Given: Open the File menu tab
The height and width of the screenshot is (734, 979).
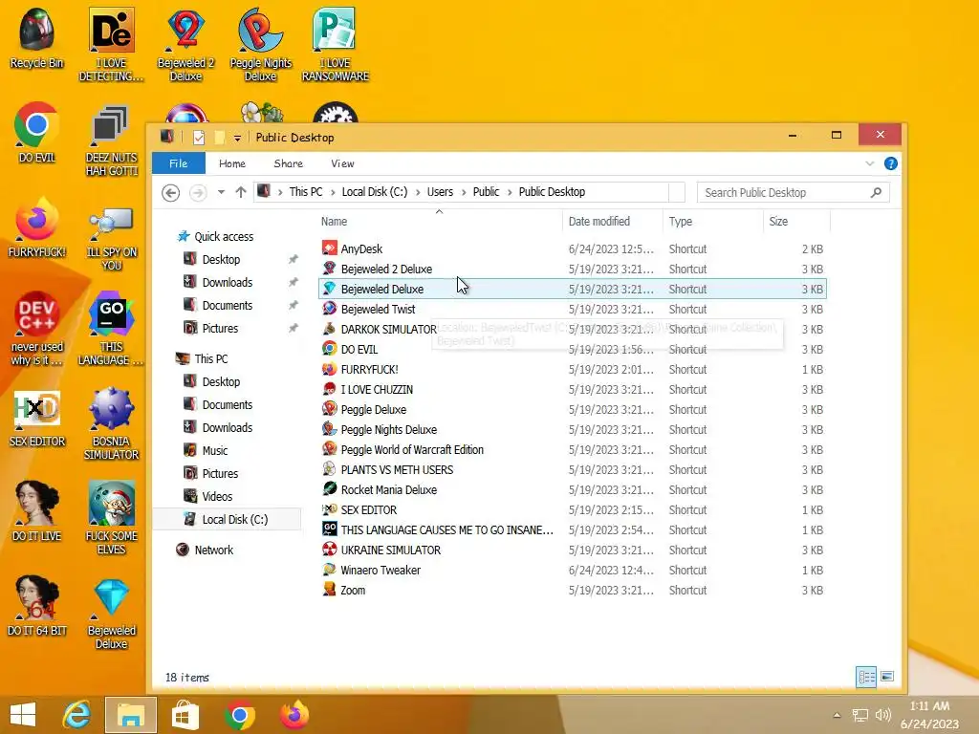Looking at the screenshot, I should click(179, 163).
